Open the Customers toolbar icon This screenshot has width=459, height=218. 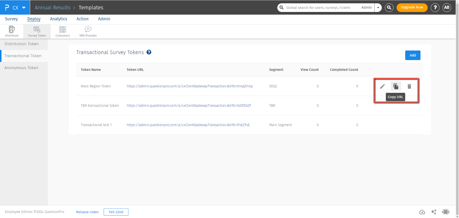pyautogui.click(x=62, y=31)
